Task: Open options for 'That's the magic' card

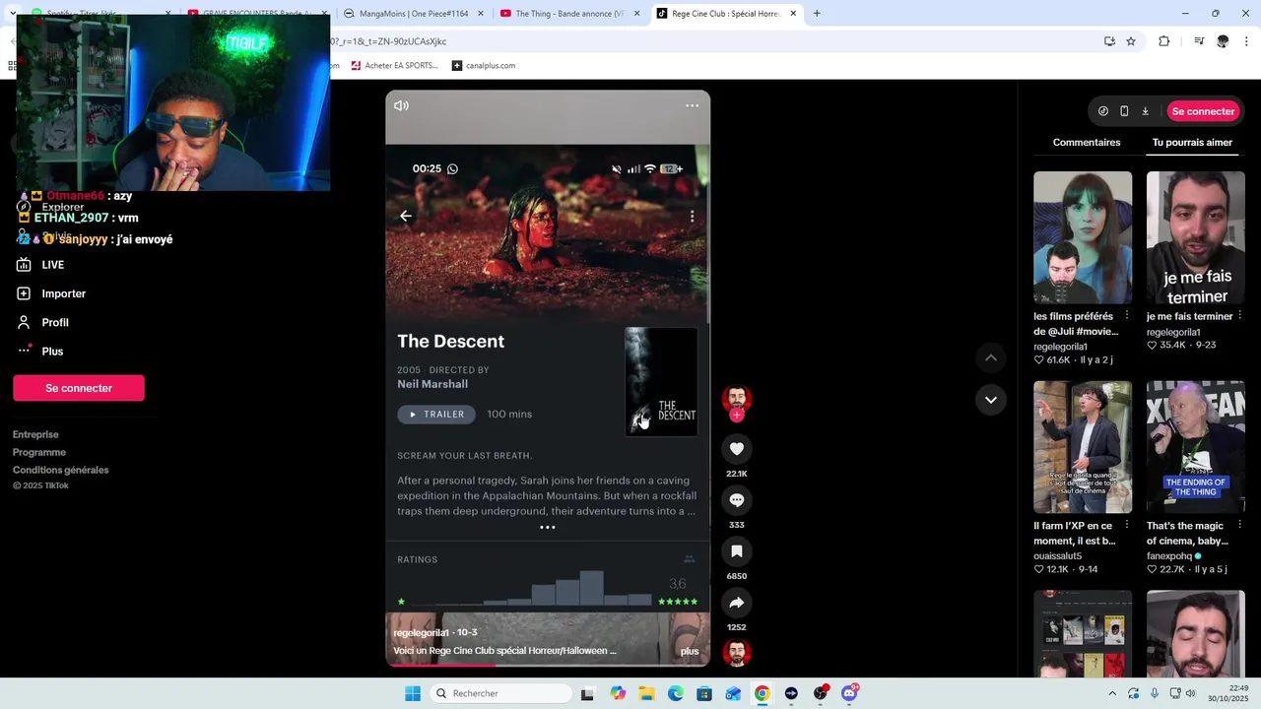Action: point(1239,525)
